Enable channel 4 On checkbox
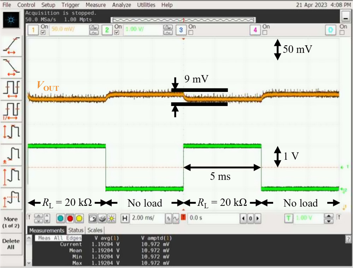This screenshot has height=268, width=353. (265, 33)
